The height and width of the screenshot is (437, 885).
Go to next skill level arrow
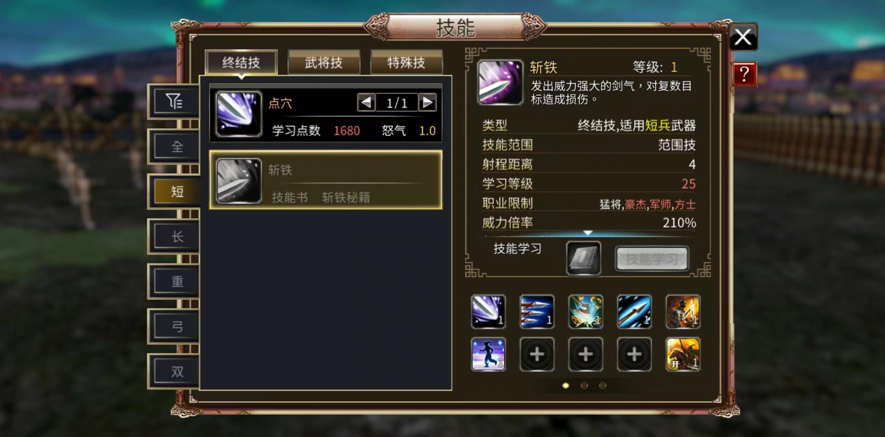click(427, 102)
